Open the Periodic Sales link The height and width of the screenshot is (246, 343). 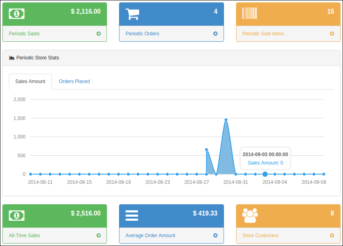pyautogui.click(x=24, y=34)
